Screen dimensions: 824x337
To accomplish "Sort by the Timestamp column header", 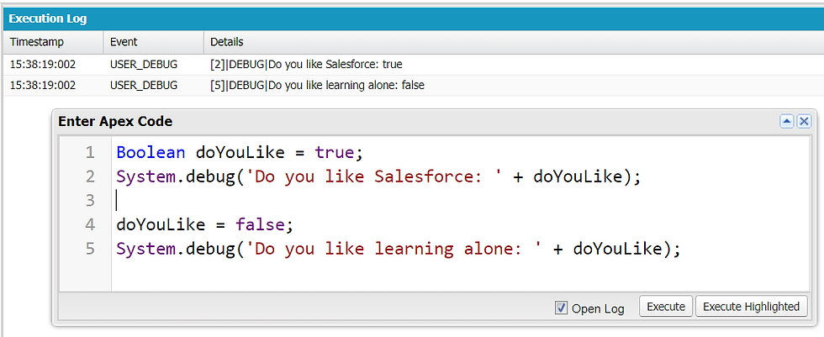I will tap(53, 42).
